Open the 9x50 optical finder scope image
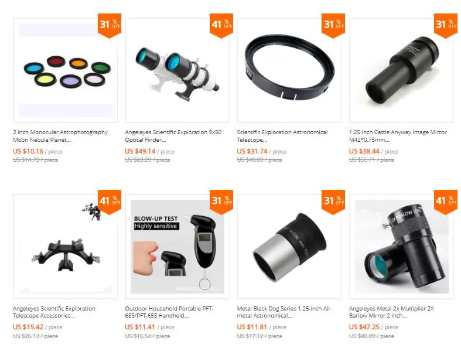 pyautogui.click(x=177, y=70)
